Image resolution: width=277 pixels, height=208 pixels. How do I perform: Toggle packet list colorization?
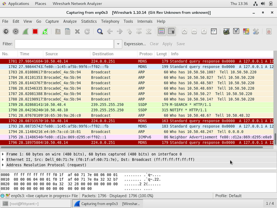(x=162, y=31)
